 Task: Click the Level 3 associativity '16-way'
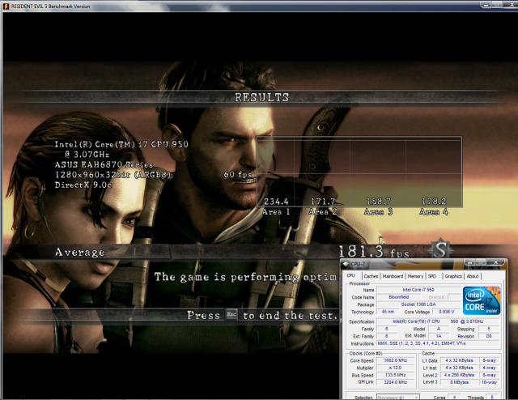point(489,382)
